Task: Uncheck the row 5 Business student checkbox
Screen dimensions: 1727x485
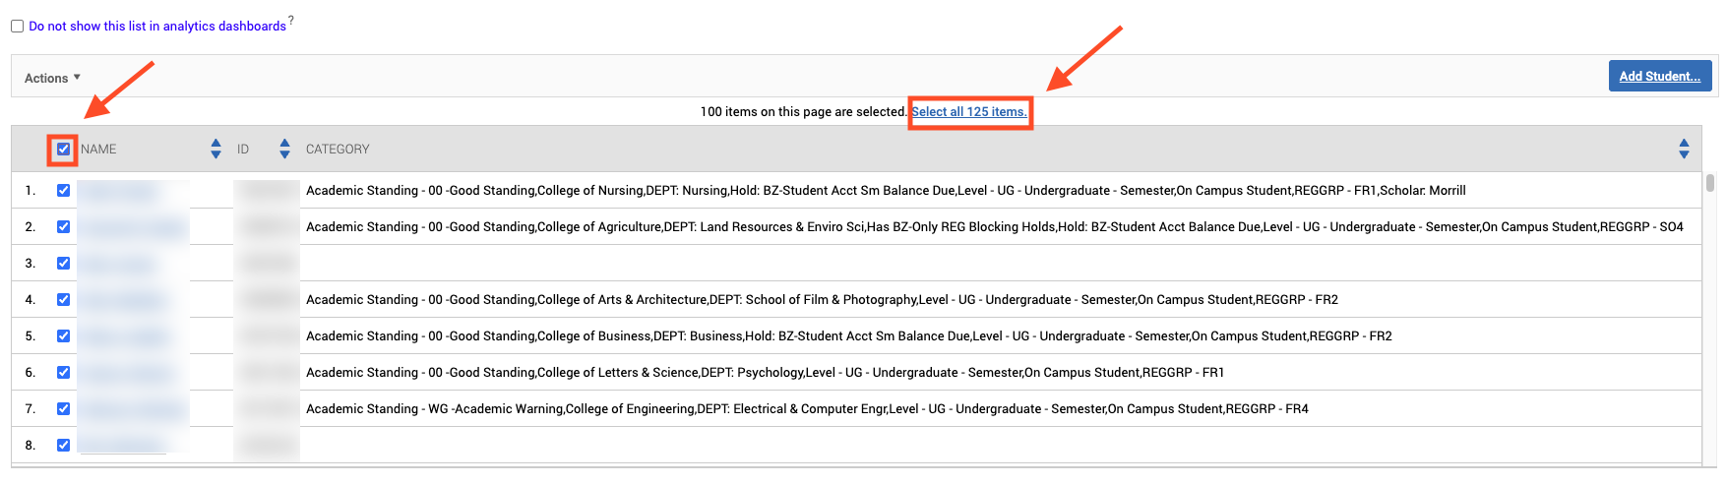Action: tap(63, 336)
